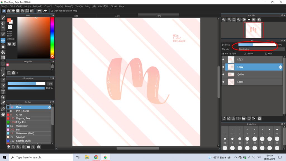Viewport: 286px width, 161px height.
Task: Create new folder in layer panel
Action: pyautogui.click(x=244, y=119)
